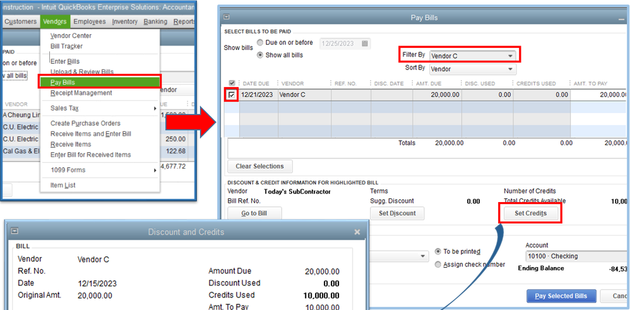Click the 12/25/2023 date field
The width and height of the screenshot is (630, 310).
[x=340, y=44]
